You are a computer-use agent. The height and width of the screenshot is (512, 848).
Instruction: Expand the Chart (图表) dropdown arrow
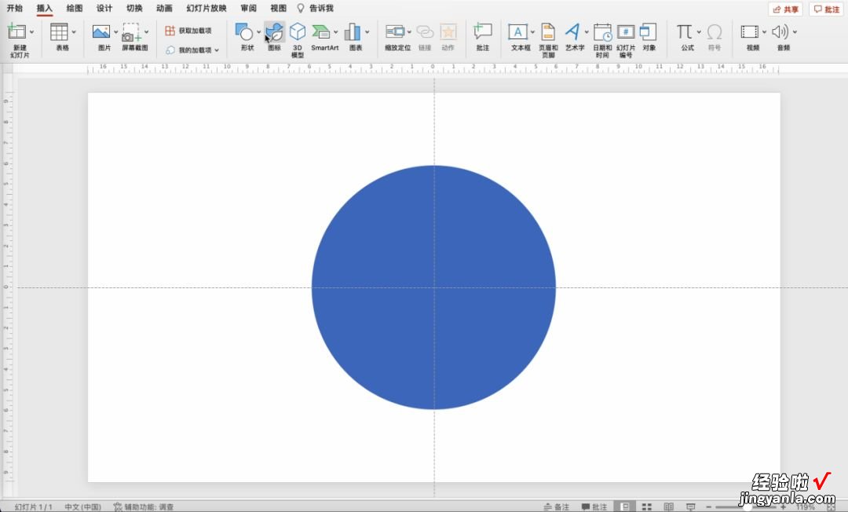[x=367, y=32]
